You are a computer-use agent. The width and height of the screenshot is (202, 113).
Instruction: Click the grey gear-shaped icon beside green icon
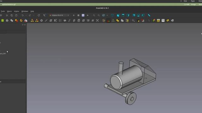[x=7, y=20]
